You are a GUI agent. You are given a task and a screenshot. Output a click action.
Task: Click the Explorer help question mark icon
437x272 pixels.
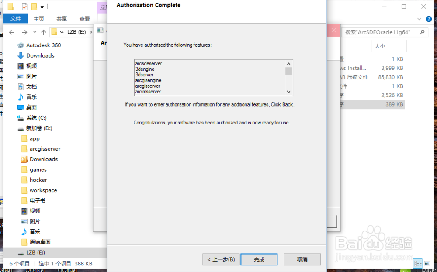tap(429, 19)
